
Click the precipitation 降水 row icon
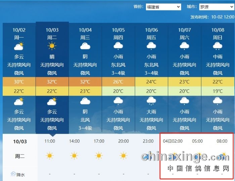pyautogui.click(x=13, y=174)
